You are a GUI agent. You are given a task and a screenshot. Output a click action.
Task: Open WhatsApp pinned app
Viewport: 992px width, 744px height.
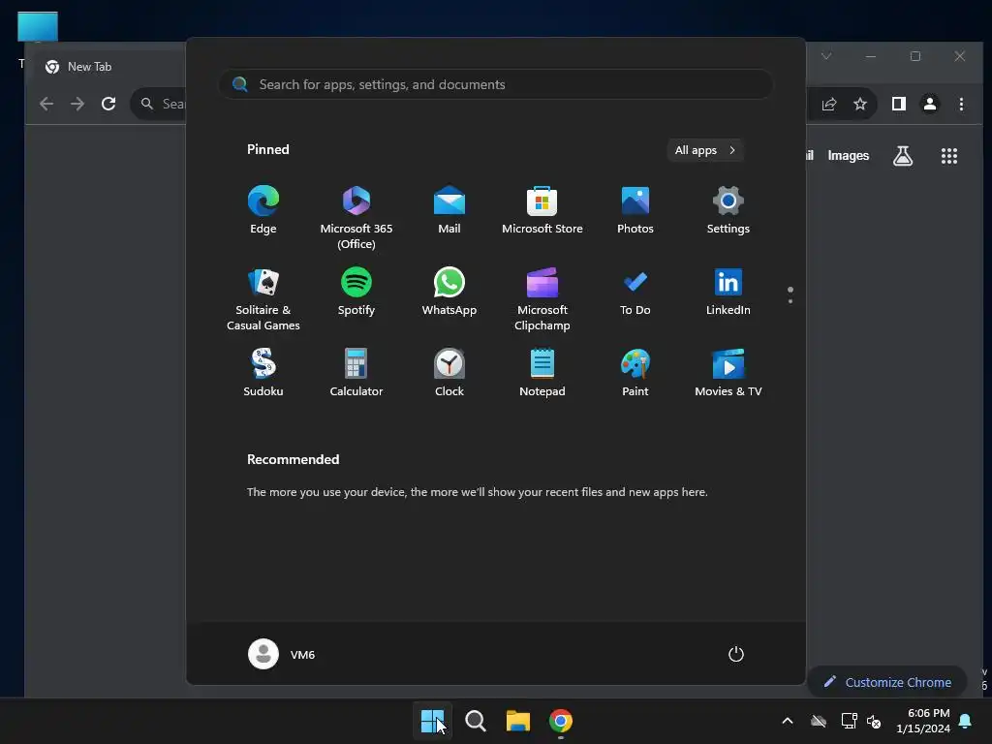(x=449, y=292)
